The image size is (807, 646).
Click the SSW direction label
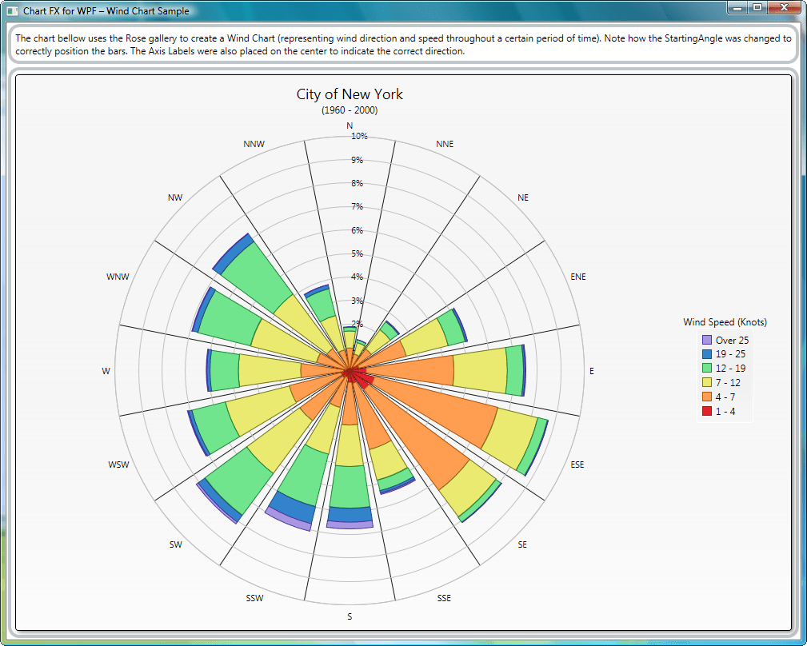pos(255,597)
